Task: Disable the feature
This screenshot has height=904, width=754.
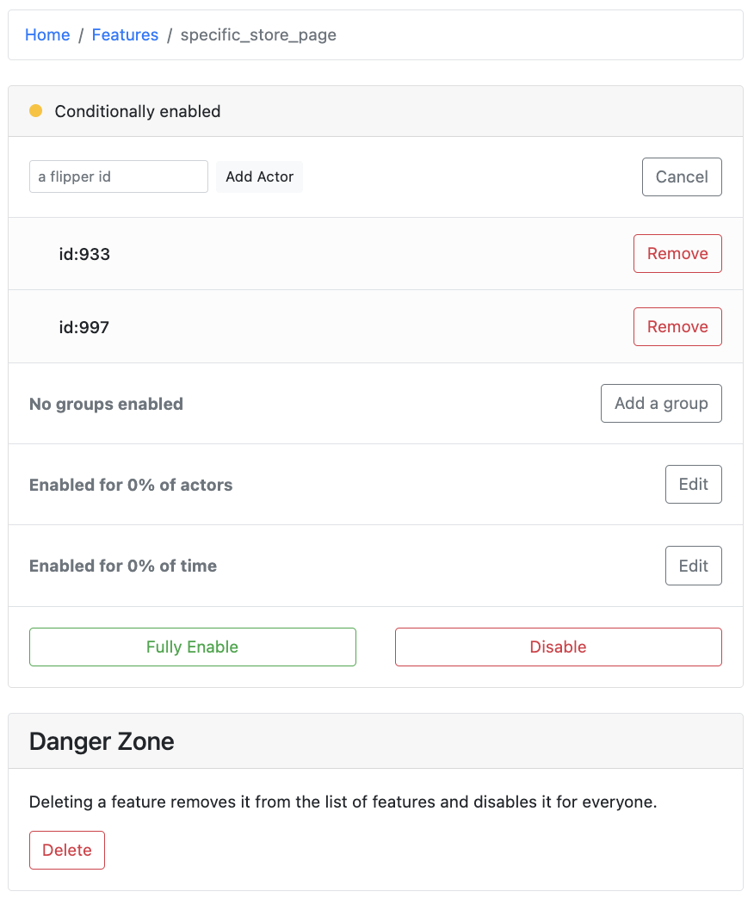Action: (558, 647)
